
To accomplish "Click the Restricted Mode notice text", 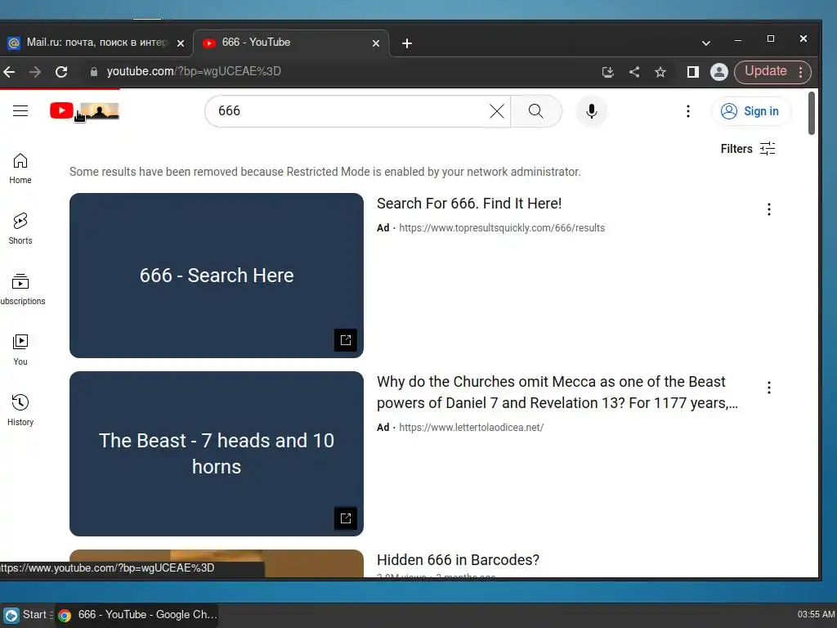I will point(325,172).
